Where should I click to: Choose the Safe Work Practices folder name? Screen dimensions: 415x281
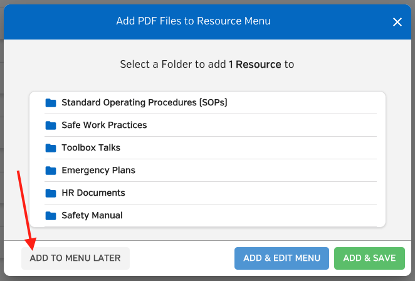[x=104, y=125]
